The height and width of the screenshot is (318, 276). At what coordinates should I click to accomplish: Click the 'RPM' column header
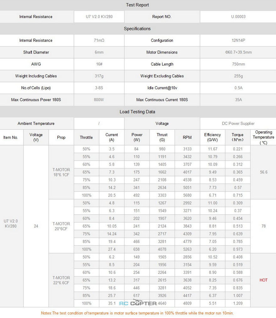point(187,137)
